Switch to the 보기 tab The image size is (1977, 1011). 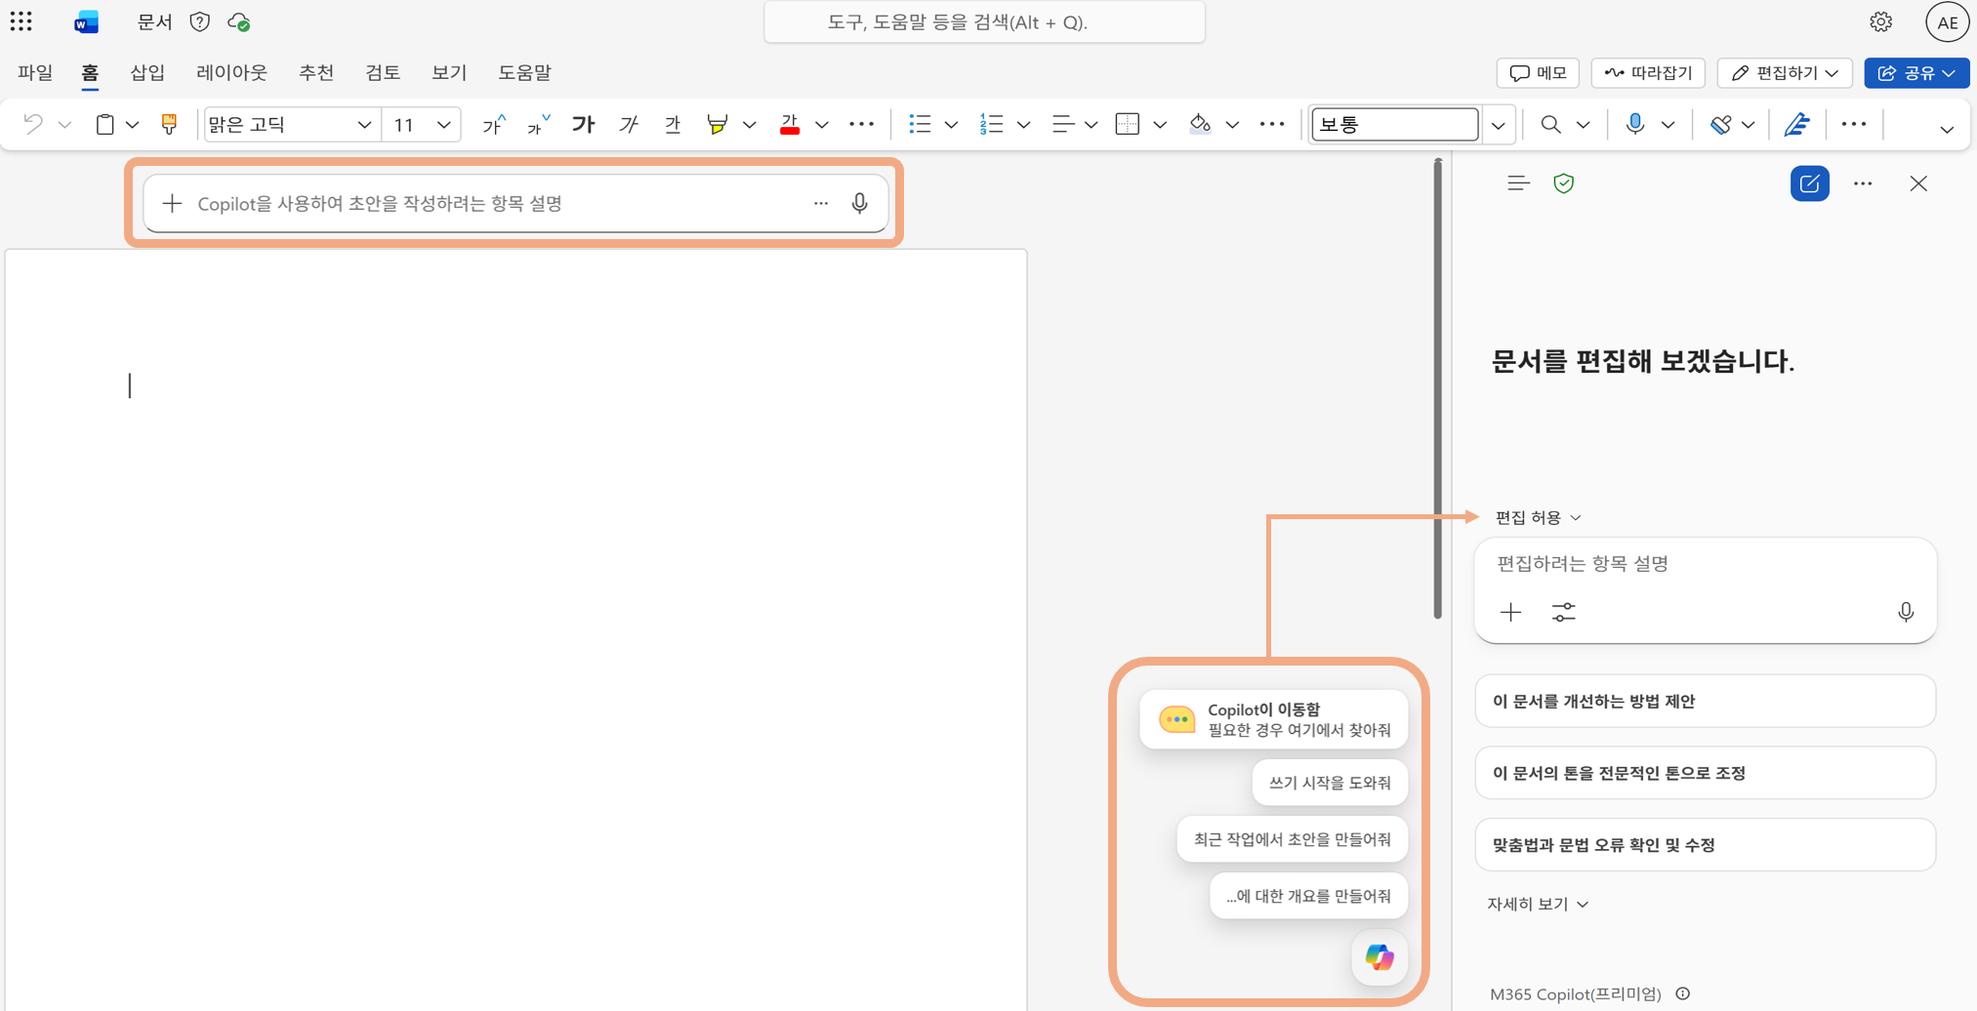click(449, 72)
